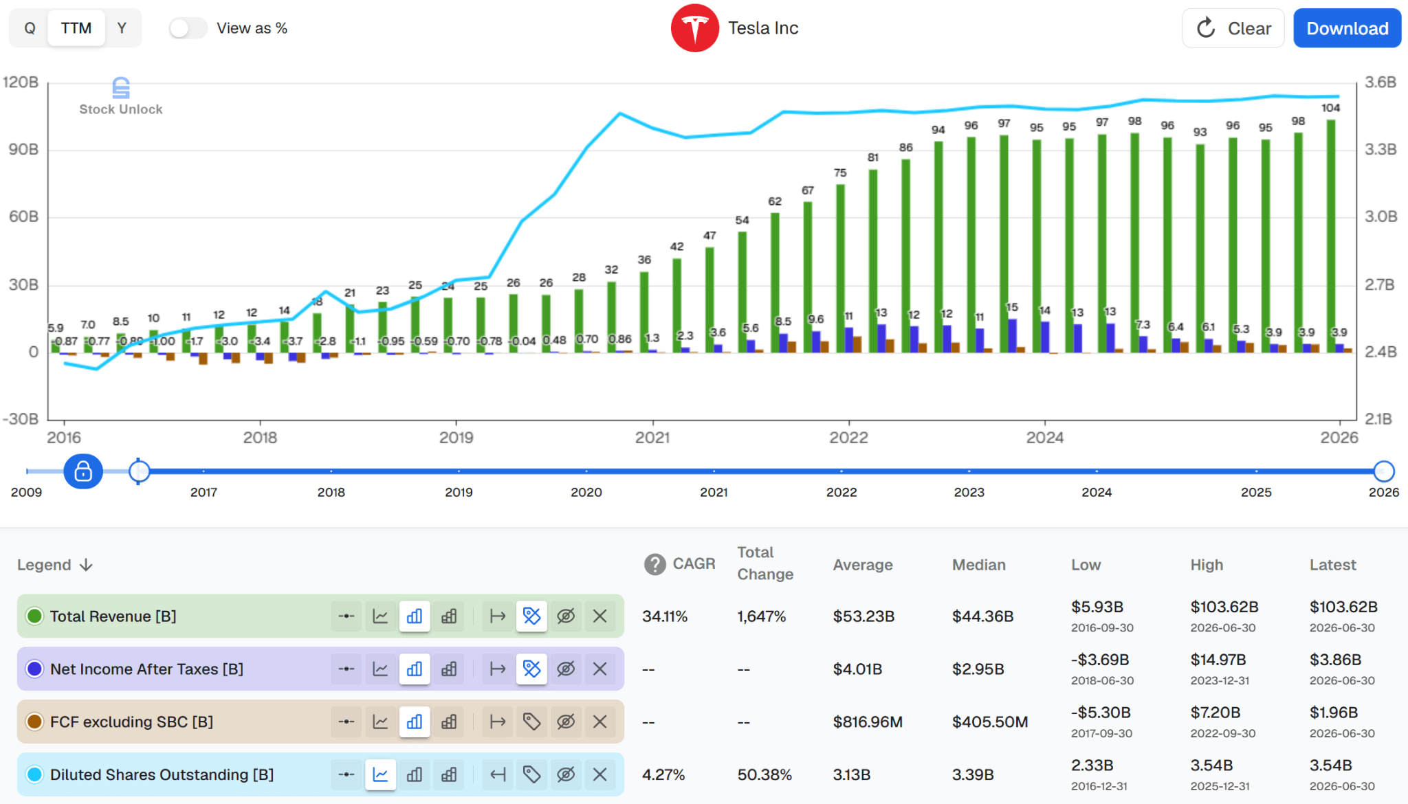Click the Clear button
Image resolution: width=1408 pixels, height=804 pixels.
1233,28
